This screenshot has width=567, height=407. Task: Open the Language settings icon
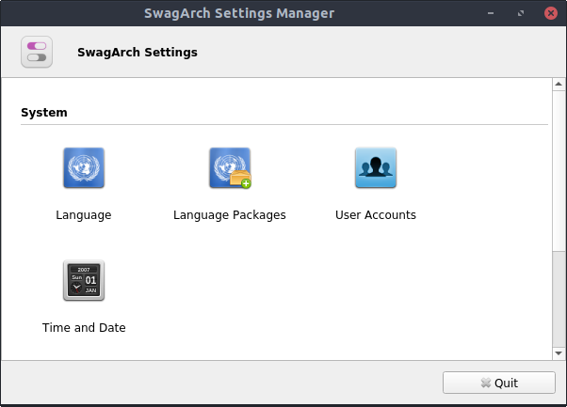point(84,169)
